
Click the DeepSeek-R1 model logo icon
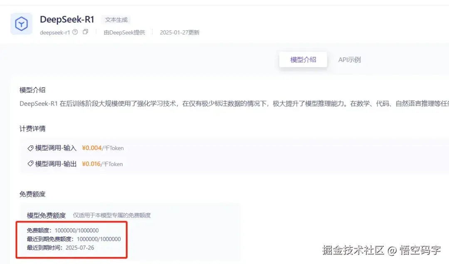pos(22,24)
